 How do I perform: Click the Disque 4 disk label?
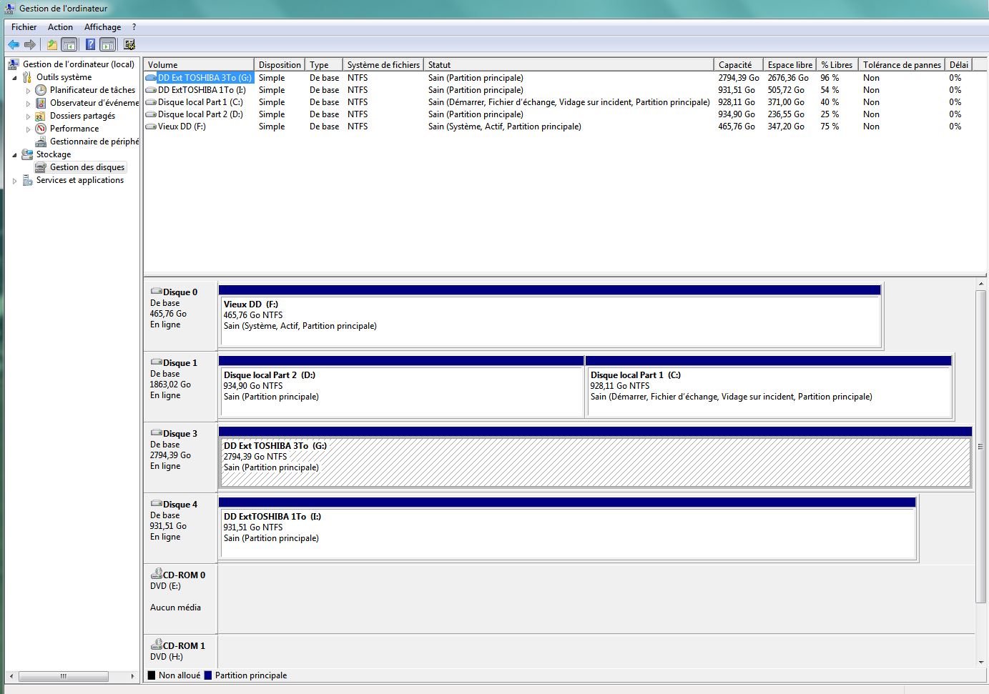tap(180, 504)
